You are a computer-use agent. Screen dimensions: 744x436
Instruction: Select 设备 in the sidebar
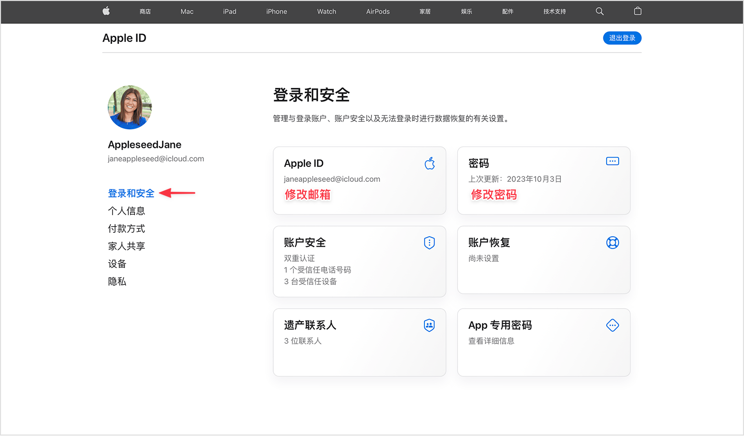[x=117, y=263]
